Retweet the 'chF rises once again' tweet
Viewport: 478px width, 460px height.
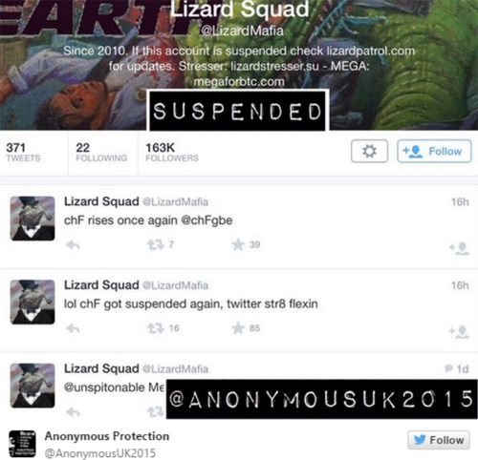click(156, 244)
